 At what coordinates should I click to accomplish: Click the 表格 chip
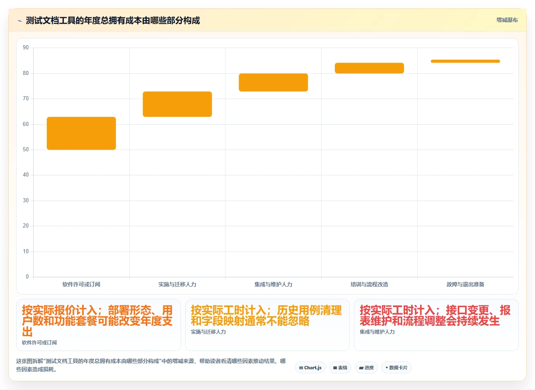340,368
